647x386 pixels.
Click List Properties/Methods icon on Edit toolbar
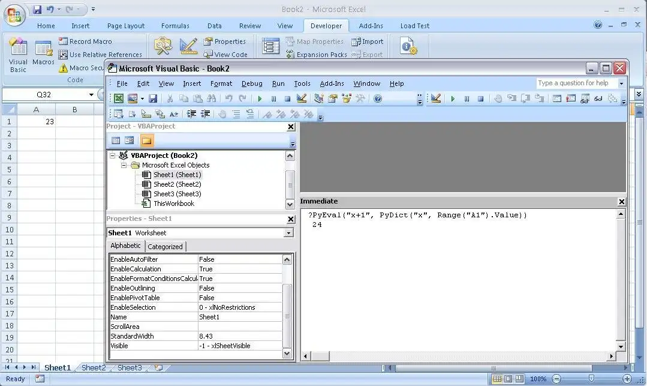pyautogui.click(x=118, y=114)
